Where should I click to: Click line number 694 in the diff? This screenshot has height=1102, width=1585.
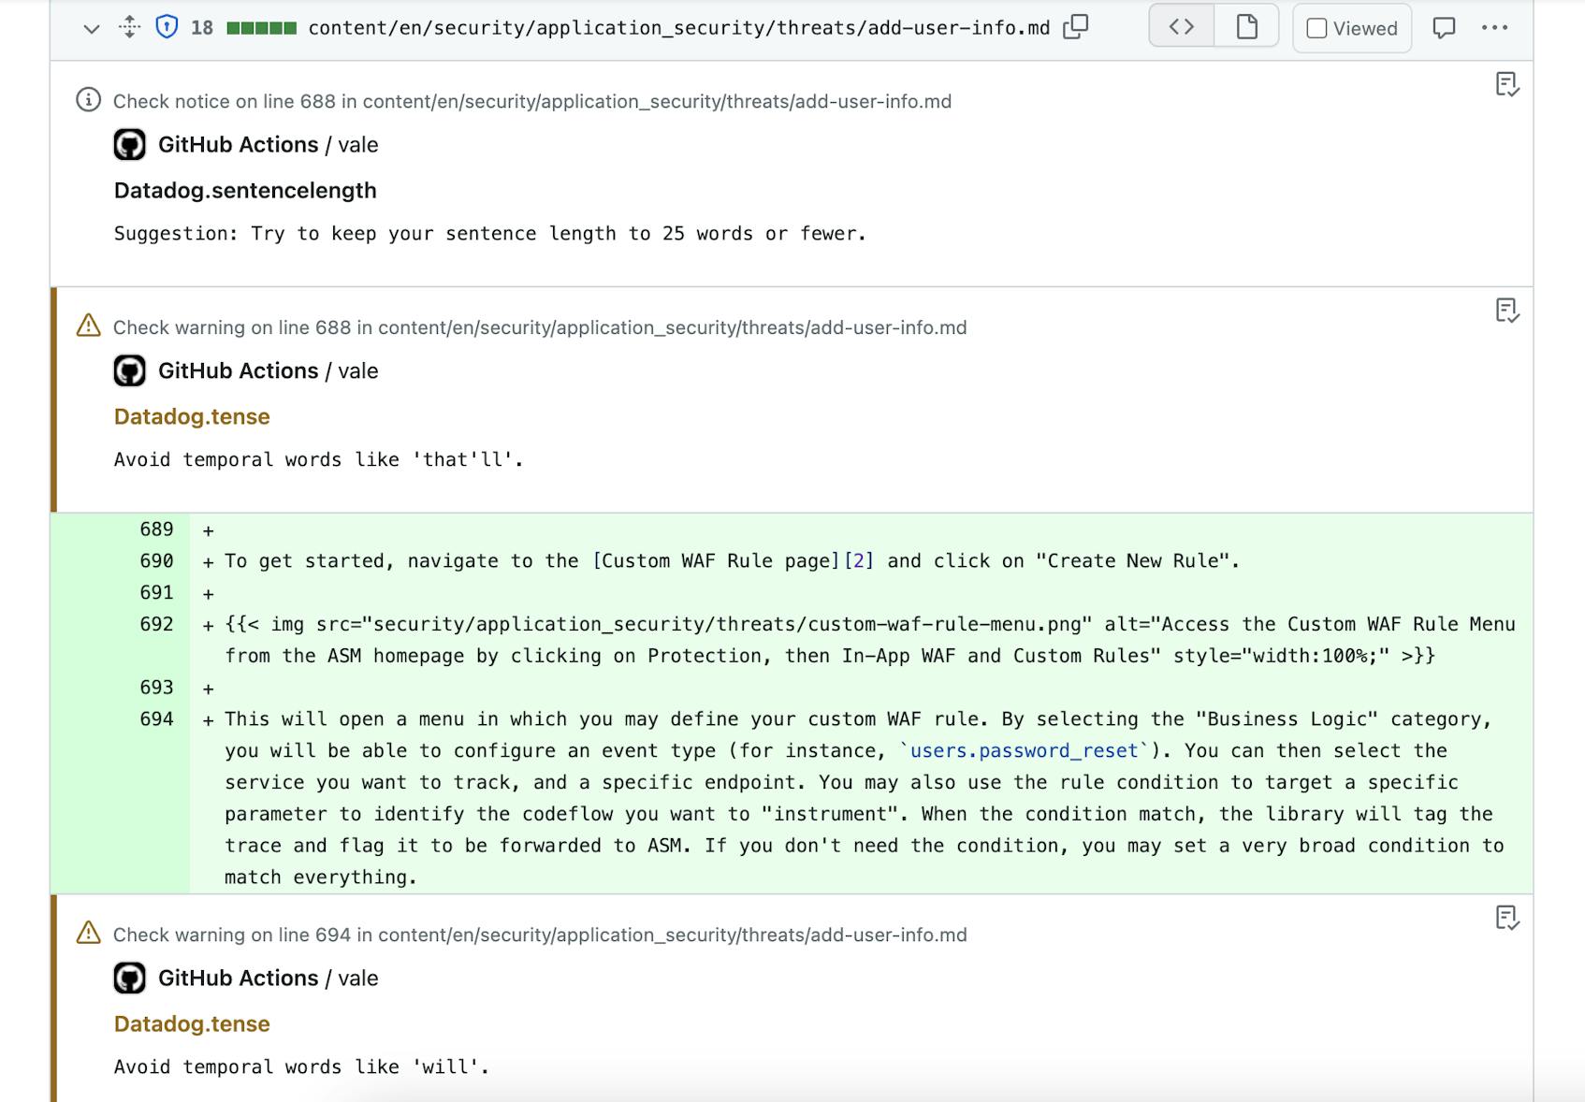(157, 718)
